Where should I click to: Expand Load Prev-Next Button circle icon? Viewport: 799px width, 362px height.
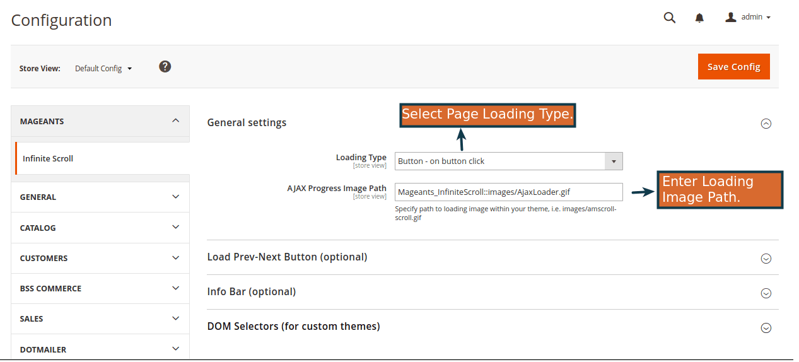(766, 258)
